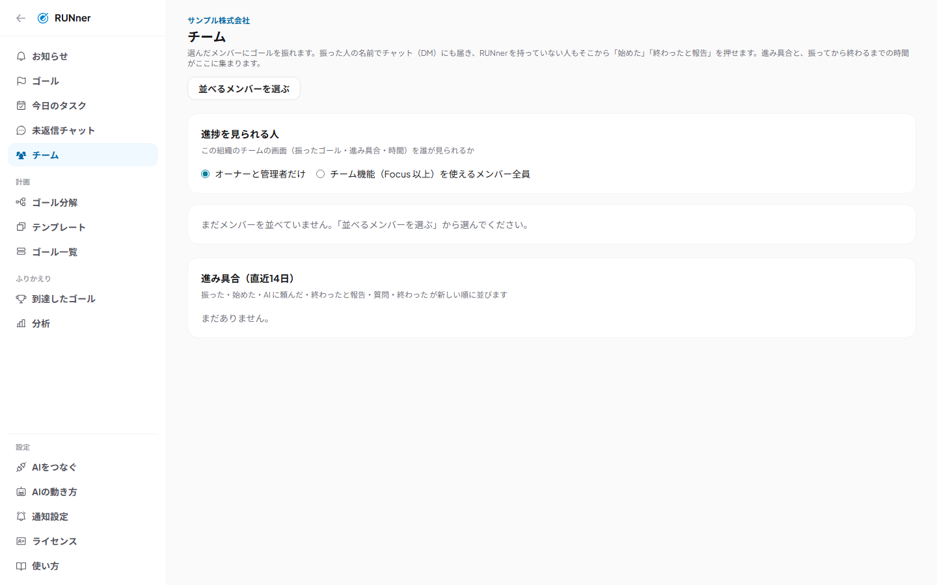Click the 進捗を見られる人 heading
Viewport: 937px width, 585px height.
(240, 134)
